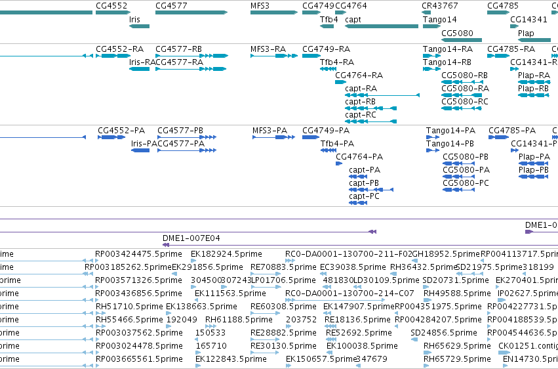Image resolution: width=558 pixels, height=369 pixels.
Task: Select transcript CG5080-RB
Action: (462, 82)
